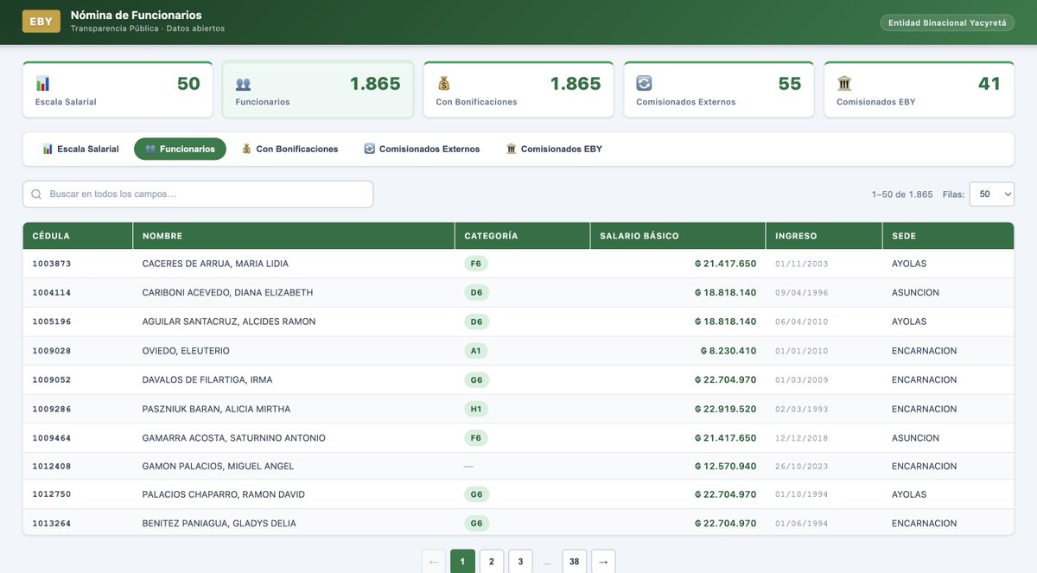Click salary value 22.919.520
Image resolution: width=1037 pixels, height=573 pixels.
pyautogui.click(x=726, y=409)
